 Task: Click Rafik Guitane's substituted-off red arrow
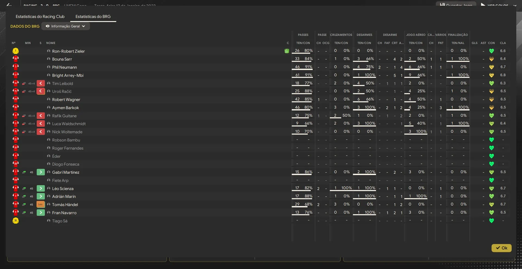coord(41,116)
